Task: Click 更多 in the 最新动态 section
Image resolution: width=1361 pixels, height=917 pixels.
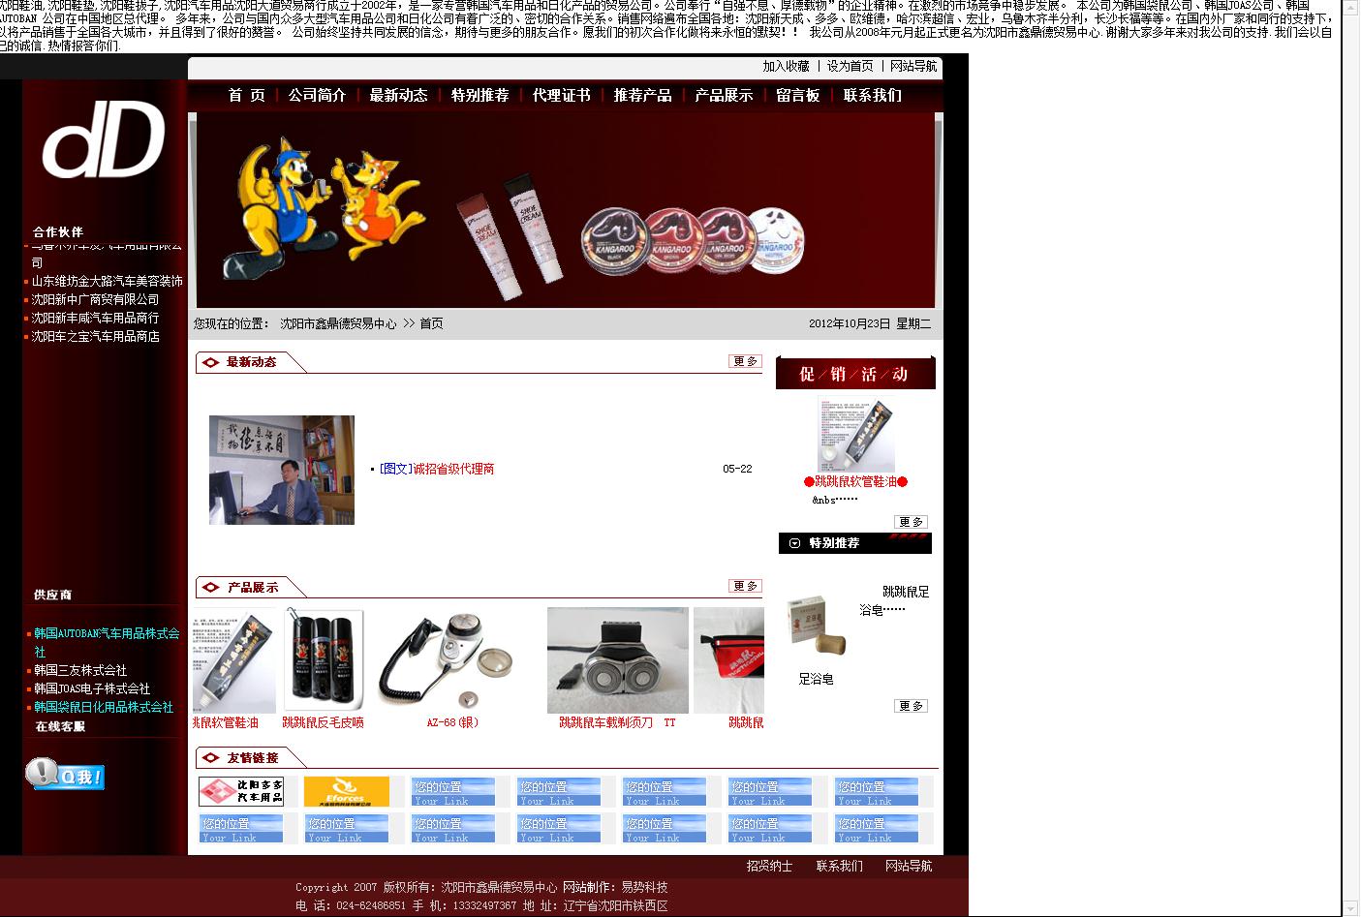Action: tap(745, 361)
